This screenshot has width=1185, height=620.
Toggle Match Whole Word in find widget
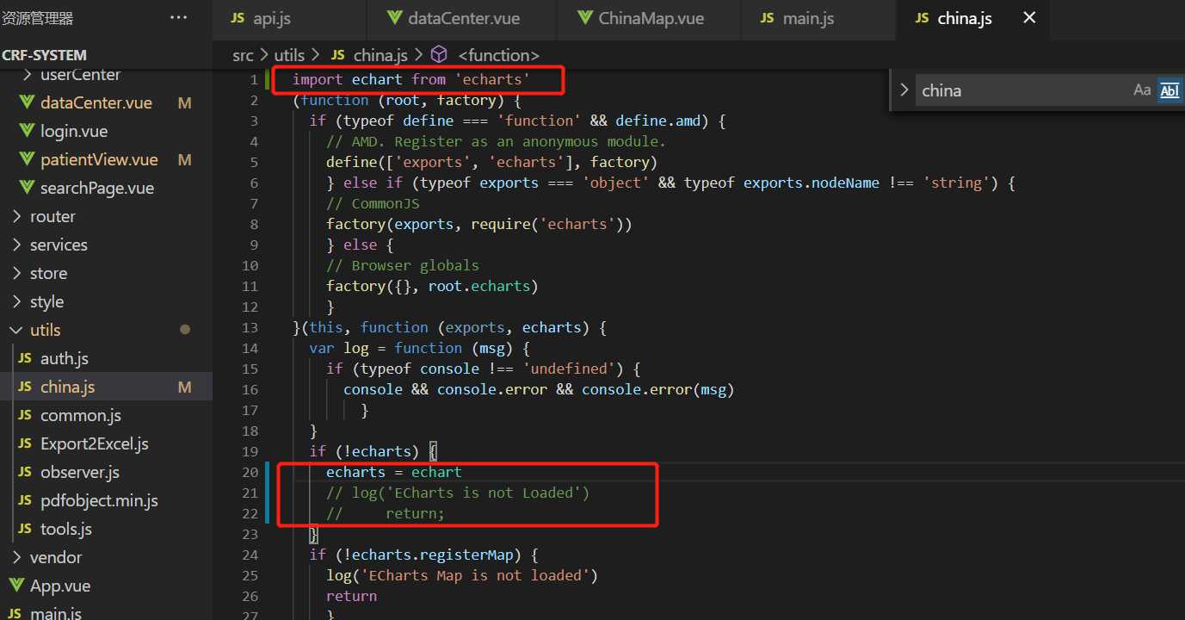coord(1170,90)
